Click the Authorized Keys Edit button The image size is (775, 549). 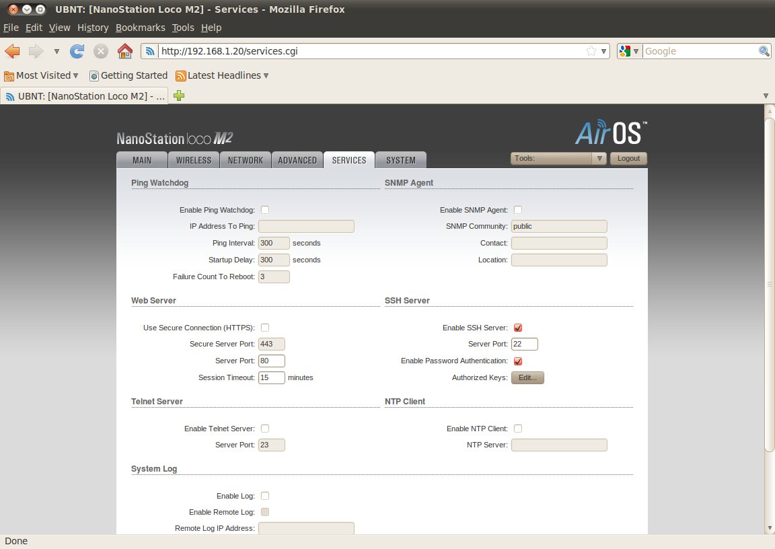click(x=527, y=378)
